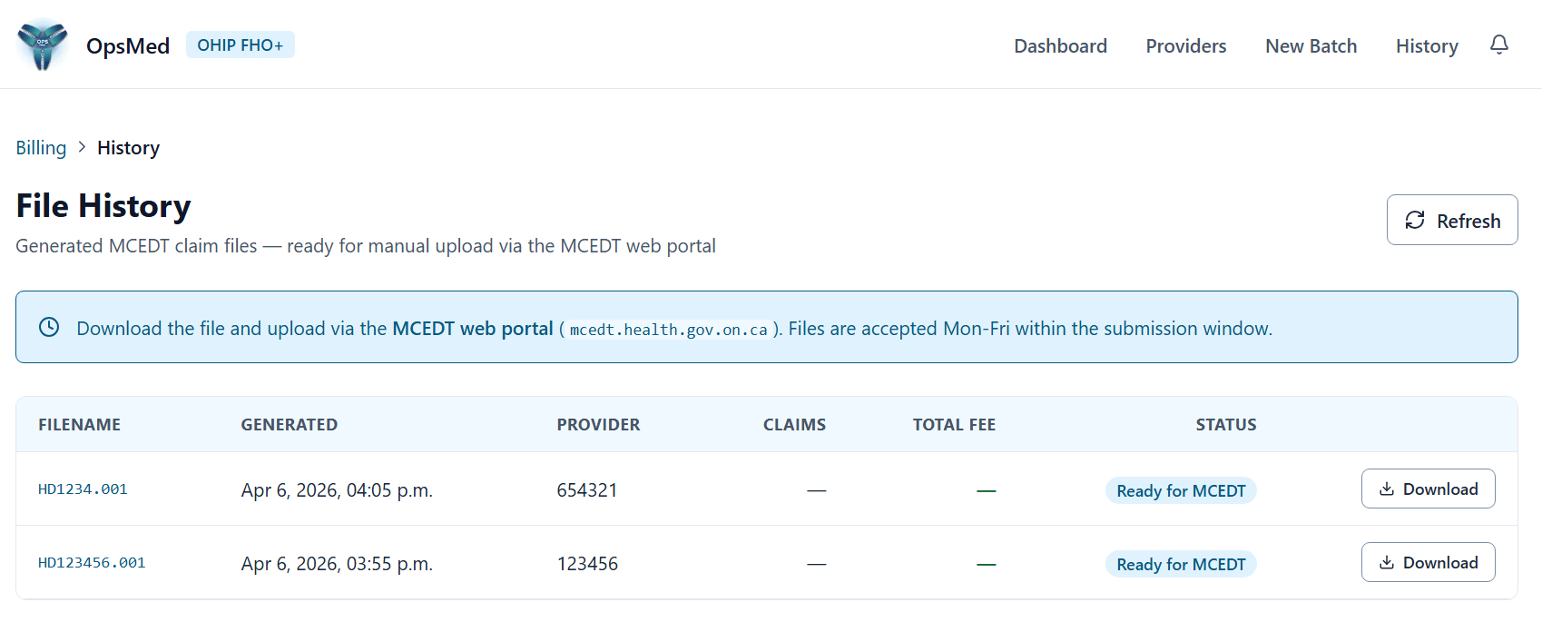Click the download icon for HD123456.001
The width and height of the screenshot is (1542, 622).
coord(1386,562)
